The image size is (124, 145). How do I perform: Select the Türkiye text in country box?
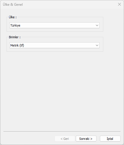(x=15, y=25)
